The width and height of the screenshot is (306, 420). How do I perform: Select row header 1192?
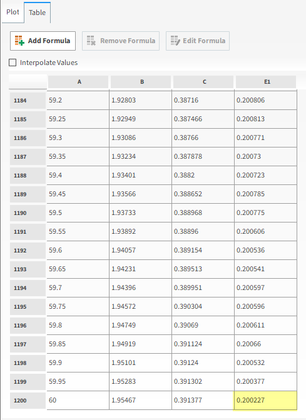pos(28,251)
